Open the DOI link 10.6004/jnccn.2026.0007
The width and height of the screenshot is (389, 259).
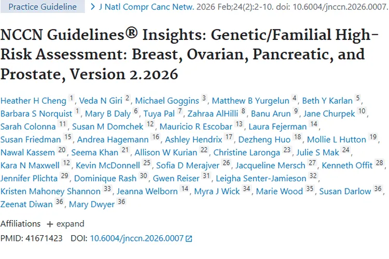pos(137,239)
